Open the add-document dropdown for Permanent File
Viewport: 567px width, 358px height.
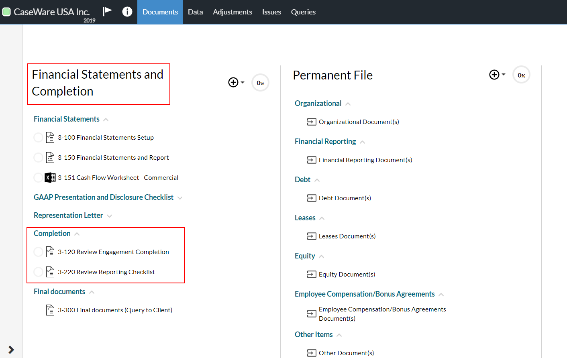[x=497, y=74]
